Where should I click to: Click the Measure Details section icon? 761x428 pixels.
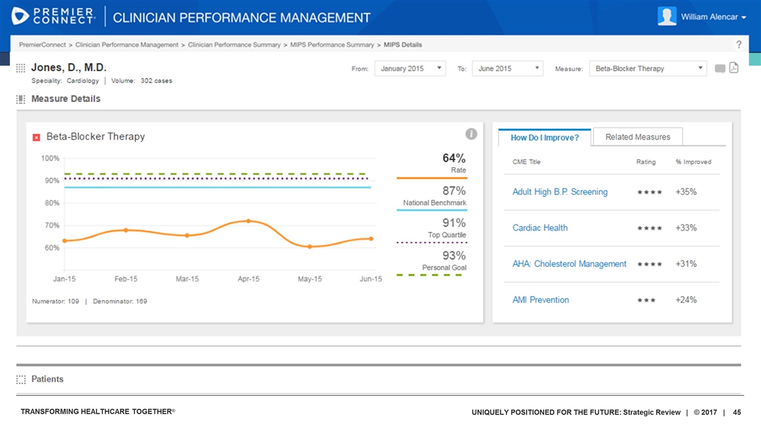(21, 99)
